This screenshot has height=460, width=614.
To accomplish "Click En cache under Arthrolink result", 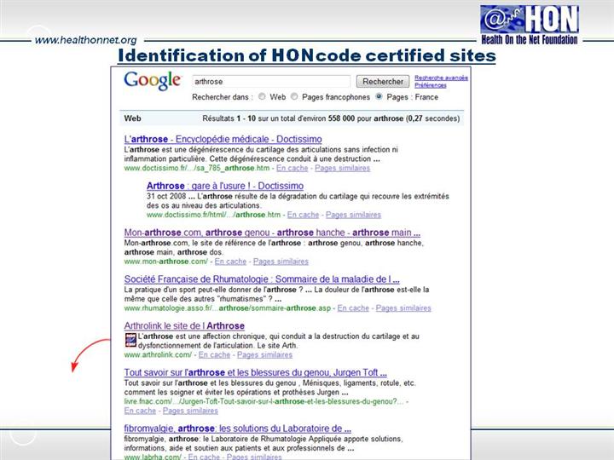I will pyautogui.click(x=214, y=354).
